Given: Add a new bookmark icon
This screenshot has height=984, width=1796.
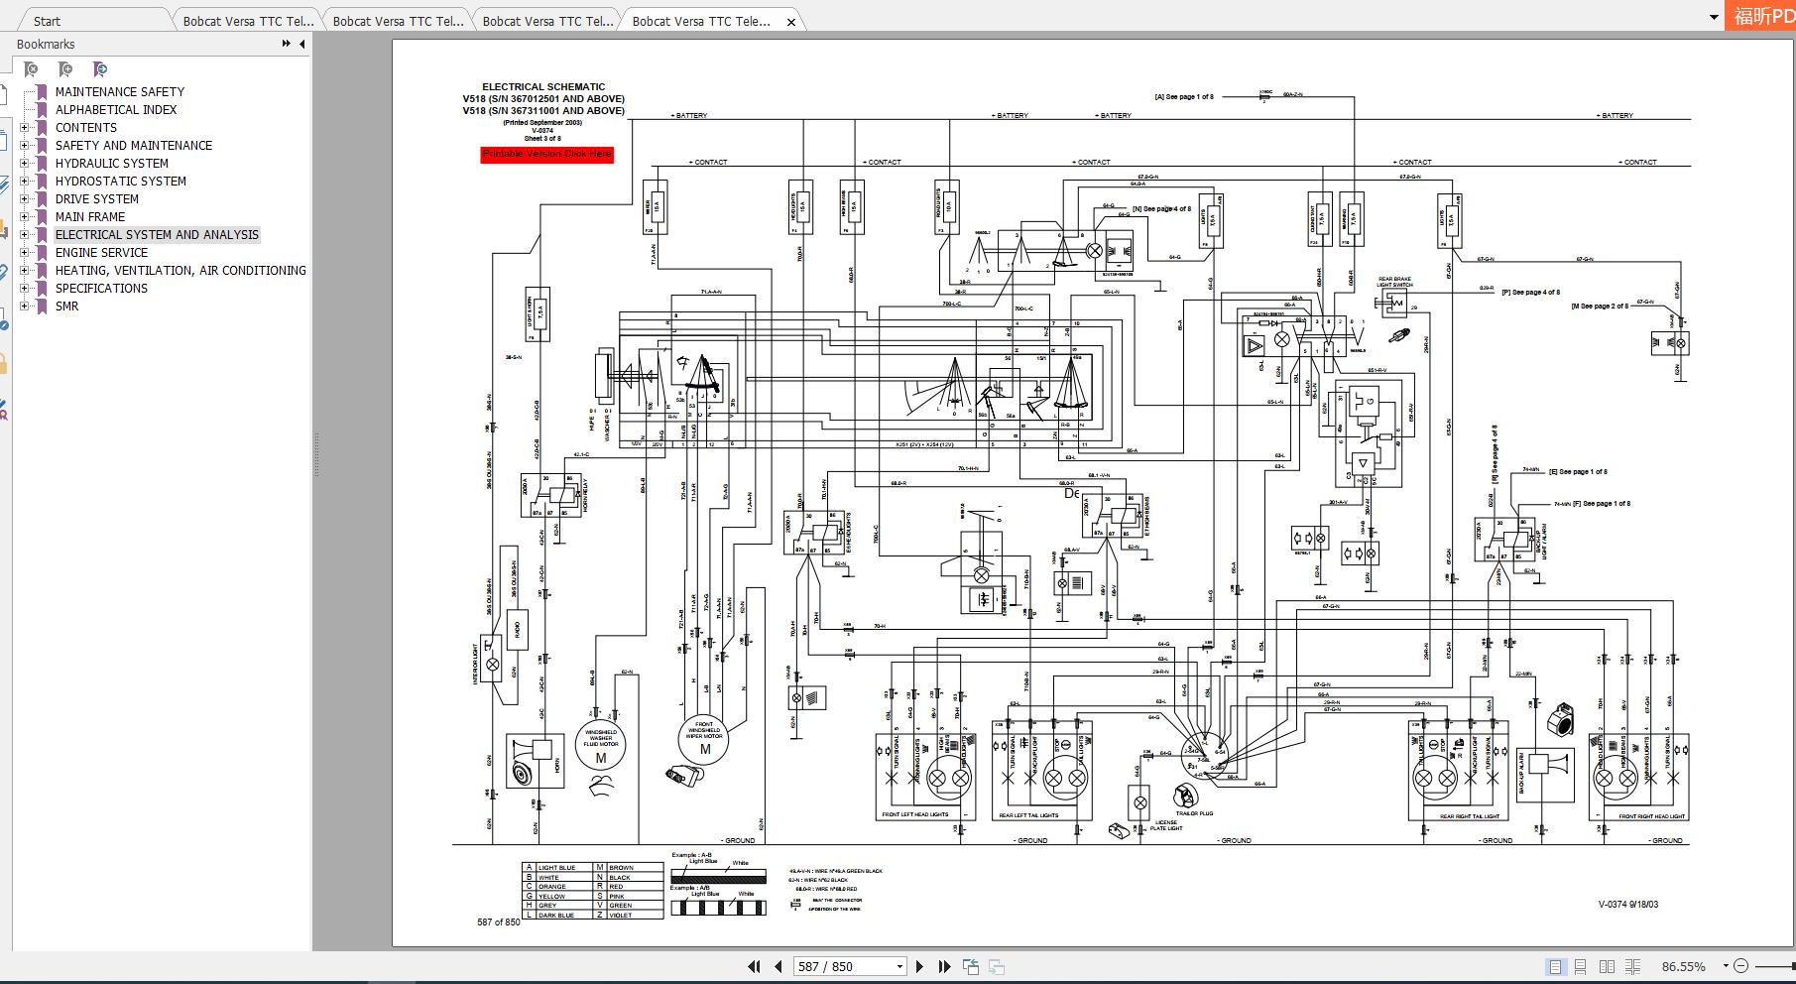Looking at the screenshot, I should [x=64, y=69].
